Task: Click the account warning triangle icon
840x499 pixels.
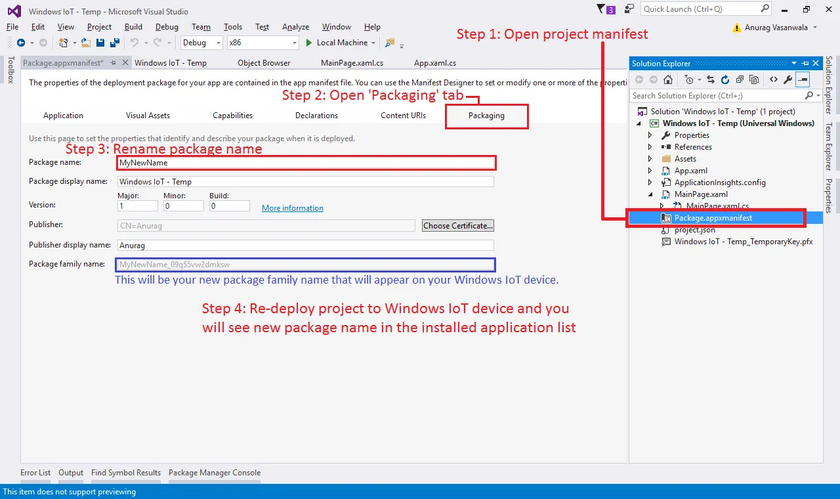Action: click(x=737, y=28)
